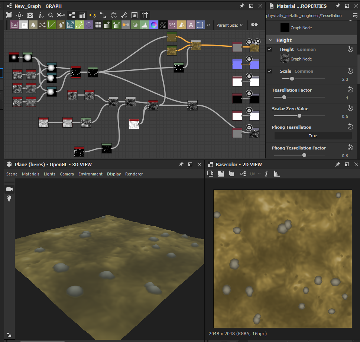This screenshot has width=360, height=342.
Task: Open the UV dropdown in the 2D view
Action: (255, 174)
